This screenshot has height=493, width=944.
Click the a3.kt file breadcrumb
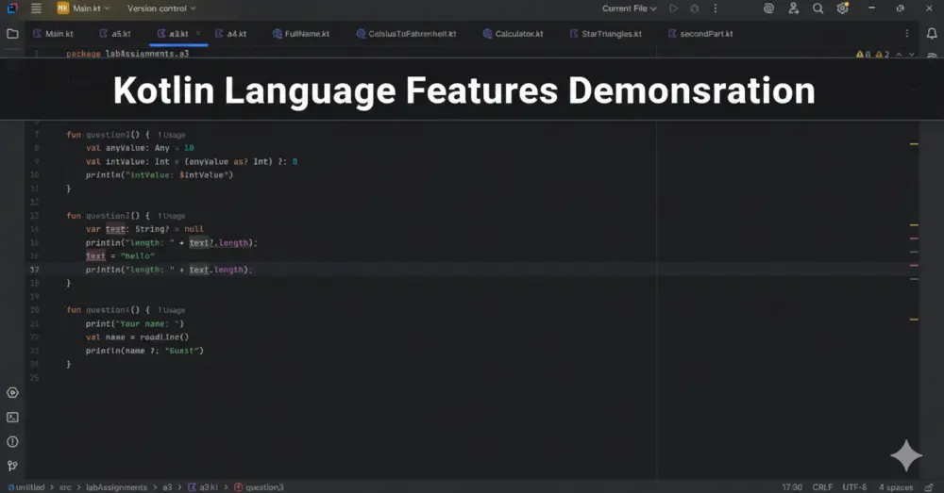[203, 487]
